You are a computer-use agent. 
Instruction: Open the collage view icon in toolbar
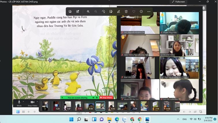pyautogui.click(x=77, y=12)
